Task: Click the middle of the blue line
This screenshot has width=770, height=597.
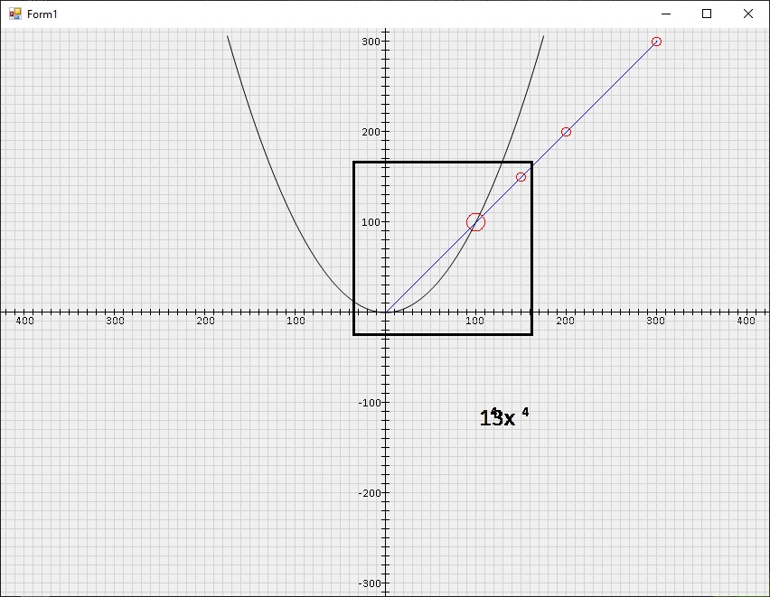Action: [x=520, y=176]
